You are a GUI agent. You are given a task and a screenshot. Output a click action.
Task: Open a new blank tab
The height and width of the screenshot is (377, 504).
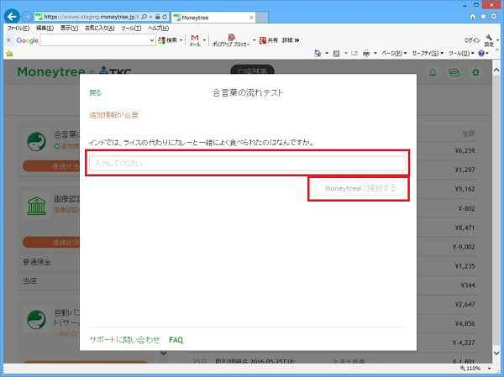[x=262, y=18]
